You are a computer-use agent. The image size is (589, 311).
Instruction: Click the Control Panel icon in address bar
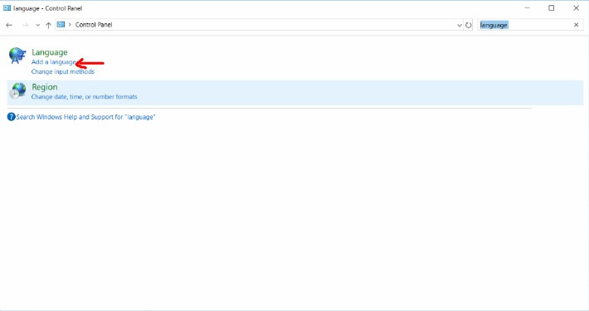[x=61, y=25]
